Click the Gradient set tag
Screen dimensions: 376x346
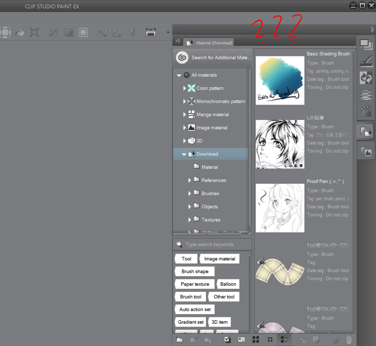(191, 322)
